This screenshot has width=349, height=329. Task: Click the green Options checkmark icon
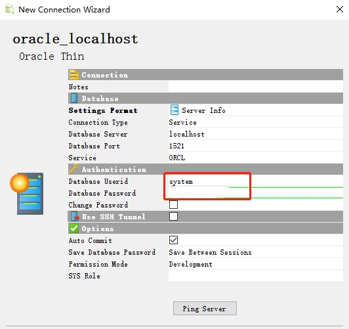click(x=74, y=229)
